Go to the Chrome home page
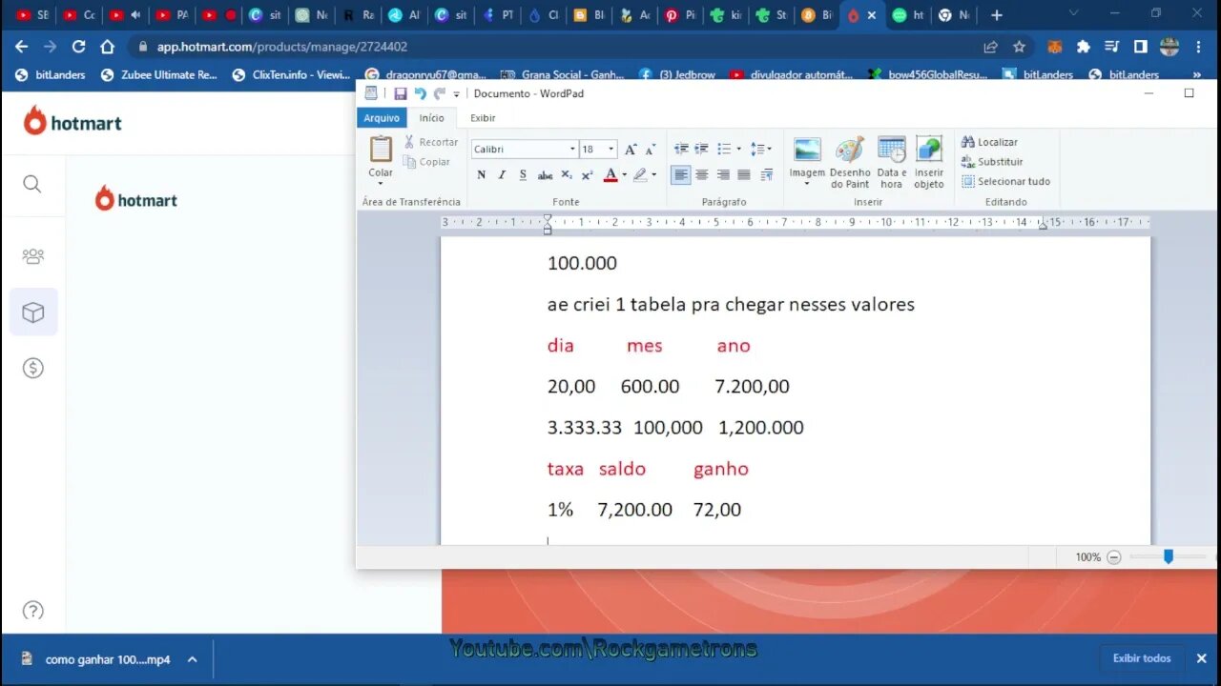 (108, 47)
